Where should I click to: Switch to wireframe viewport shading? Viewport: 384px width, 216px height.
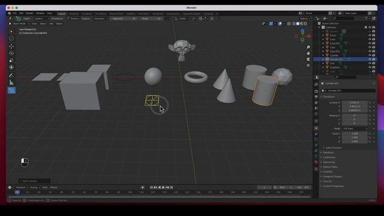294,24
